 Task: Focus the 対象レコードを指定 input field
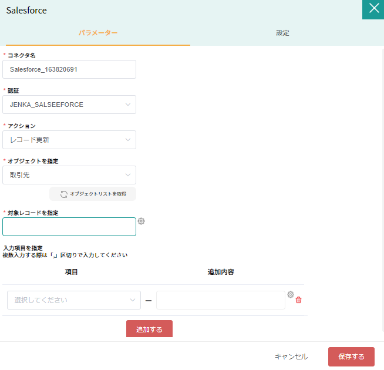[69, 227]
